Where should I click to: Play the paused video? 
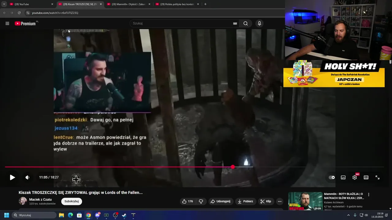pyautogui.click(x=12, y=177)
